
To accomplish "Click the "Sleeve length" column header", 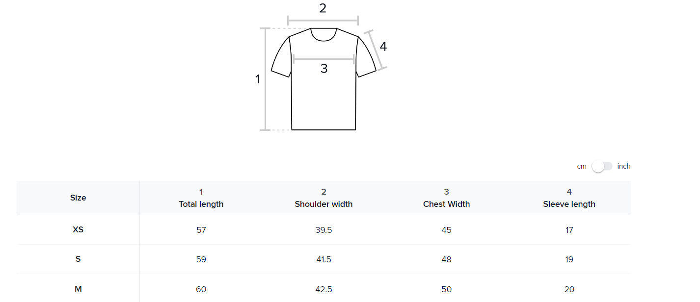I will 569,204.
